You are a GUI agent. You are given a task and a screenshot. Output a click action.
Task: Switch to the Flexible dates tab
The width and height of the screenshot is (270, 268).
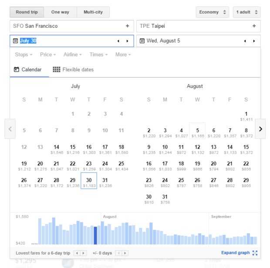[73, 70]
